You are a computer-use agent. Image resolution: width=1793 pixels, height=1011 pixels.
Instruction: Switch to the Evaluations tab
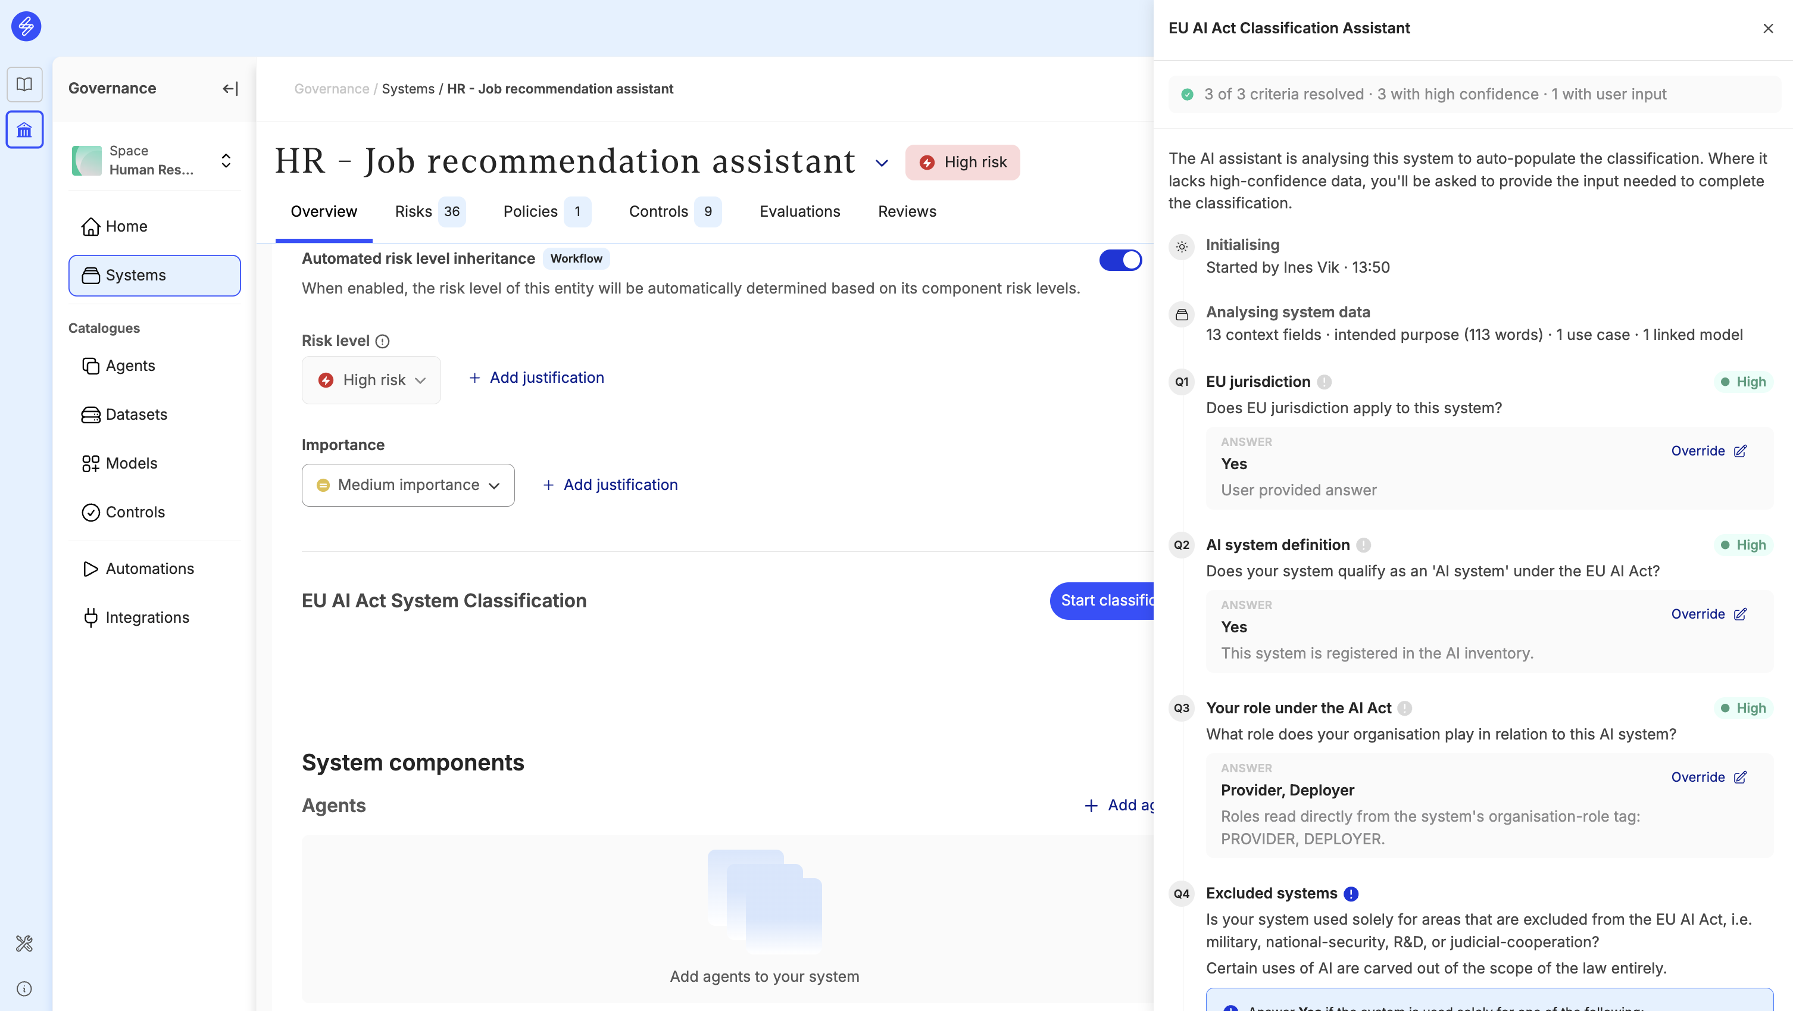point(799,211)
